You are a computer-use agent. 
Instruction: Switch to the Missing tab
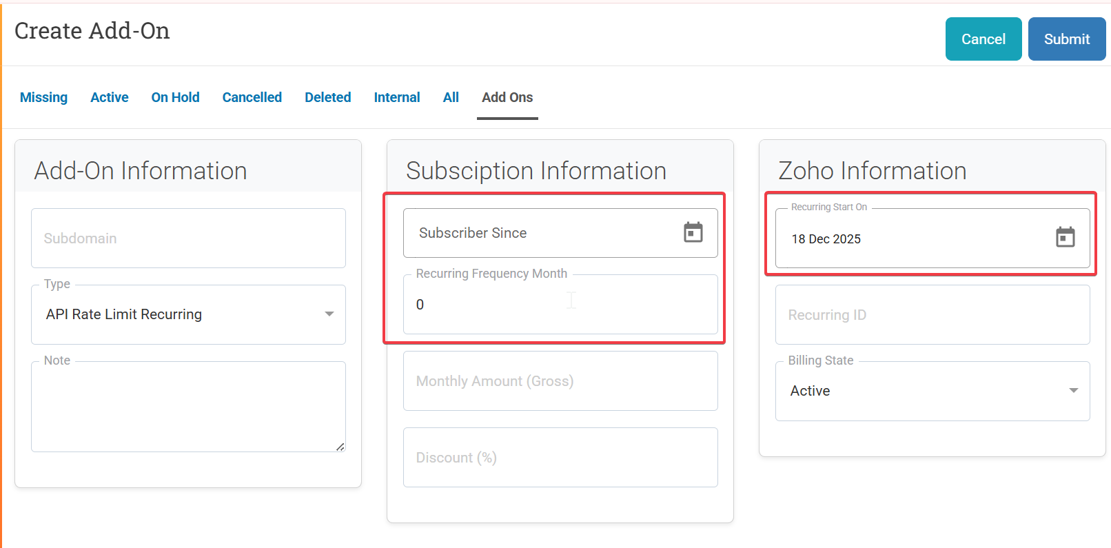[43, 97]
